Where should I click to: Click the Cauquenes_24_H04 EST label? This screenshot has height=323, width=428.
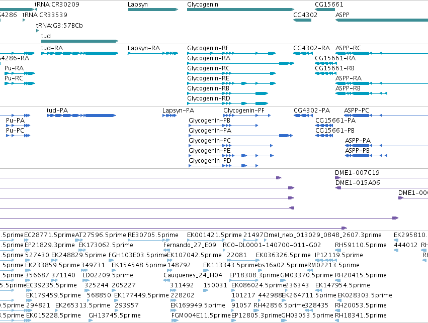pos(193,275)
